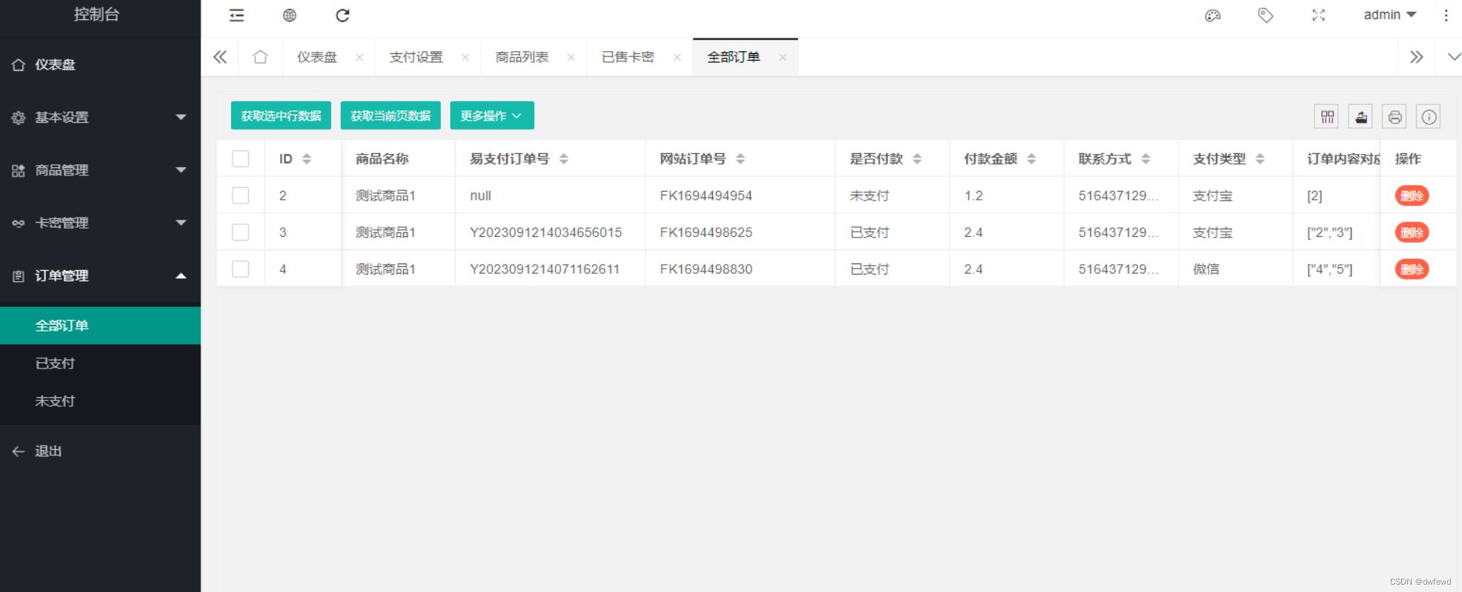Click the refresh icon in the header

[342, 16]
